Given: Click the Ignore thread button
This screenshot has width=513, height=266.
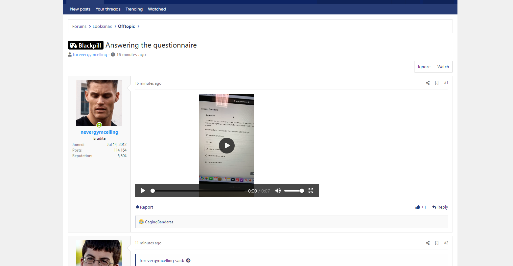Looking at the screenshot, I should (x=424, y=67).
